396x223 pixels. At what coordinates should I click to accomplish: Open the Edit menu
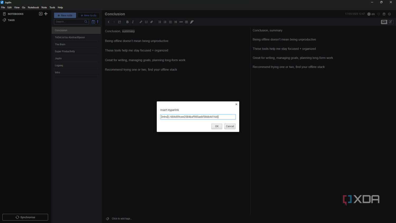[10, 7]
